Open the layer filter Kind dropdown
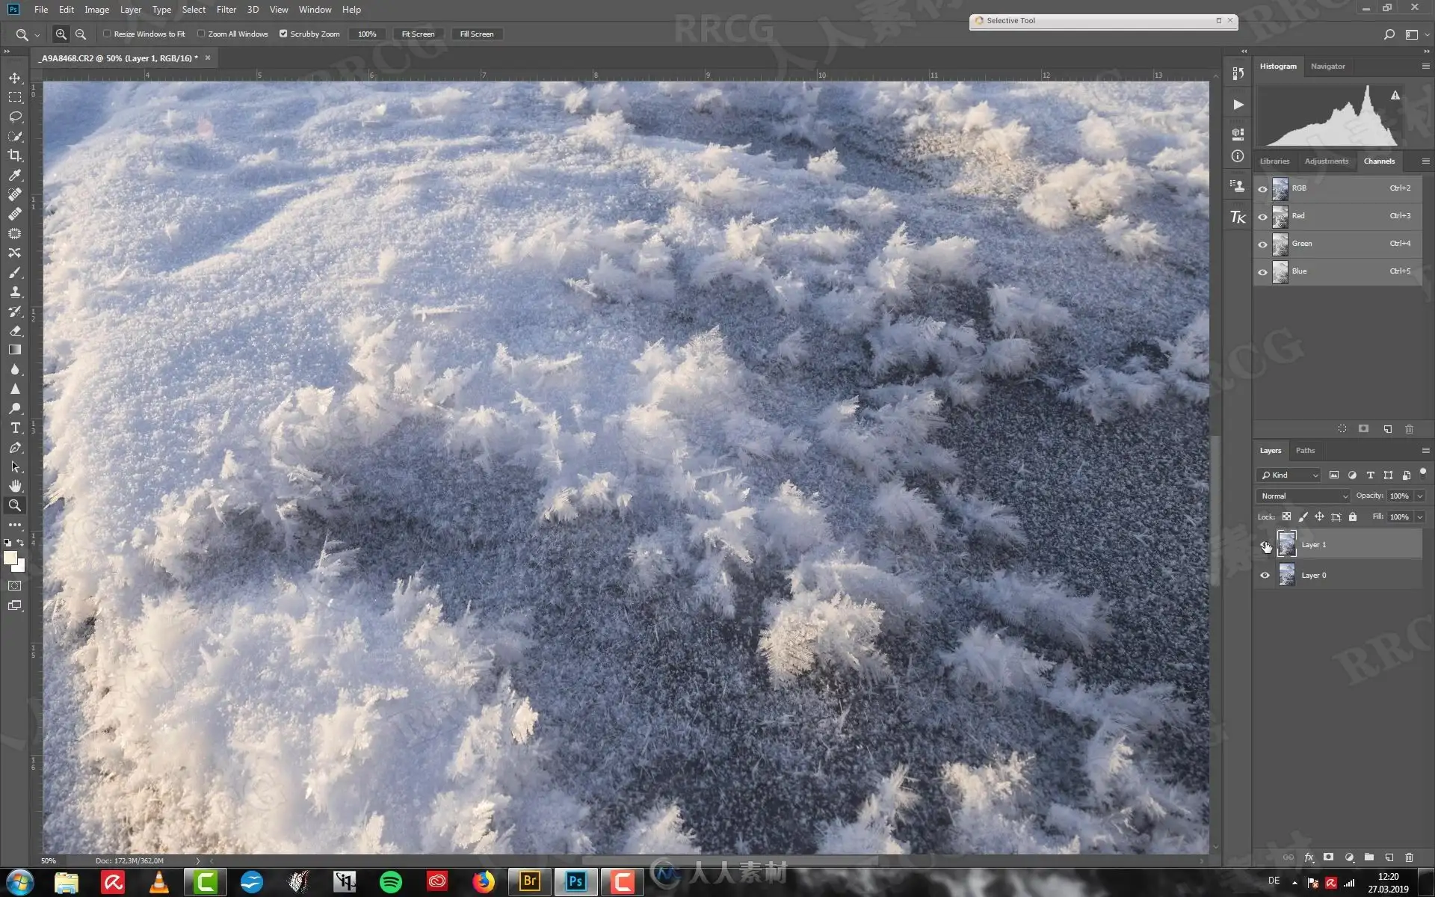 1289,475
